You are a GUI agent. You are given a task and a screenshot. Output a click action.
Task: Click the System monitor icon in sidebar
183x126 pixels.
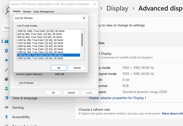(6, 41)
